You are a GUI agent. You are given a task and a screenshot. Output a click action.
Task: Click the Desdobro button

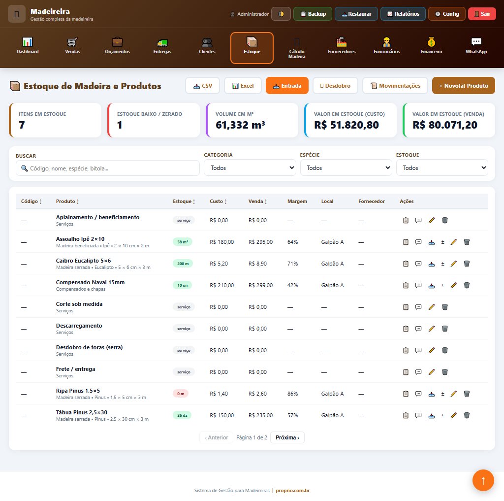point(335,86)
